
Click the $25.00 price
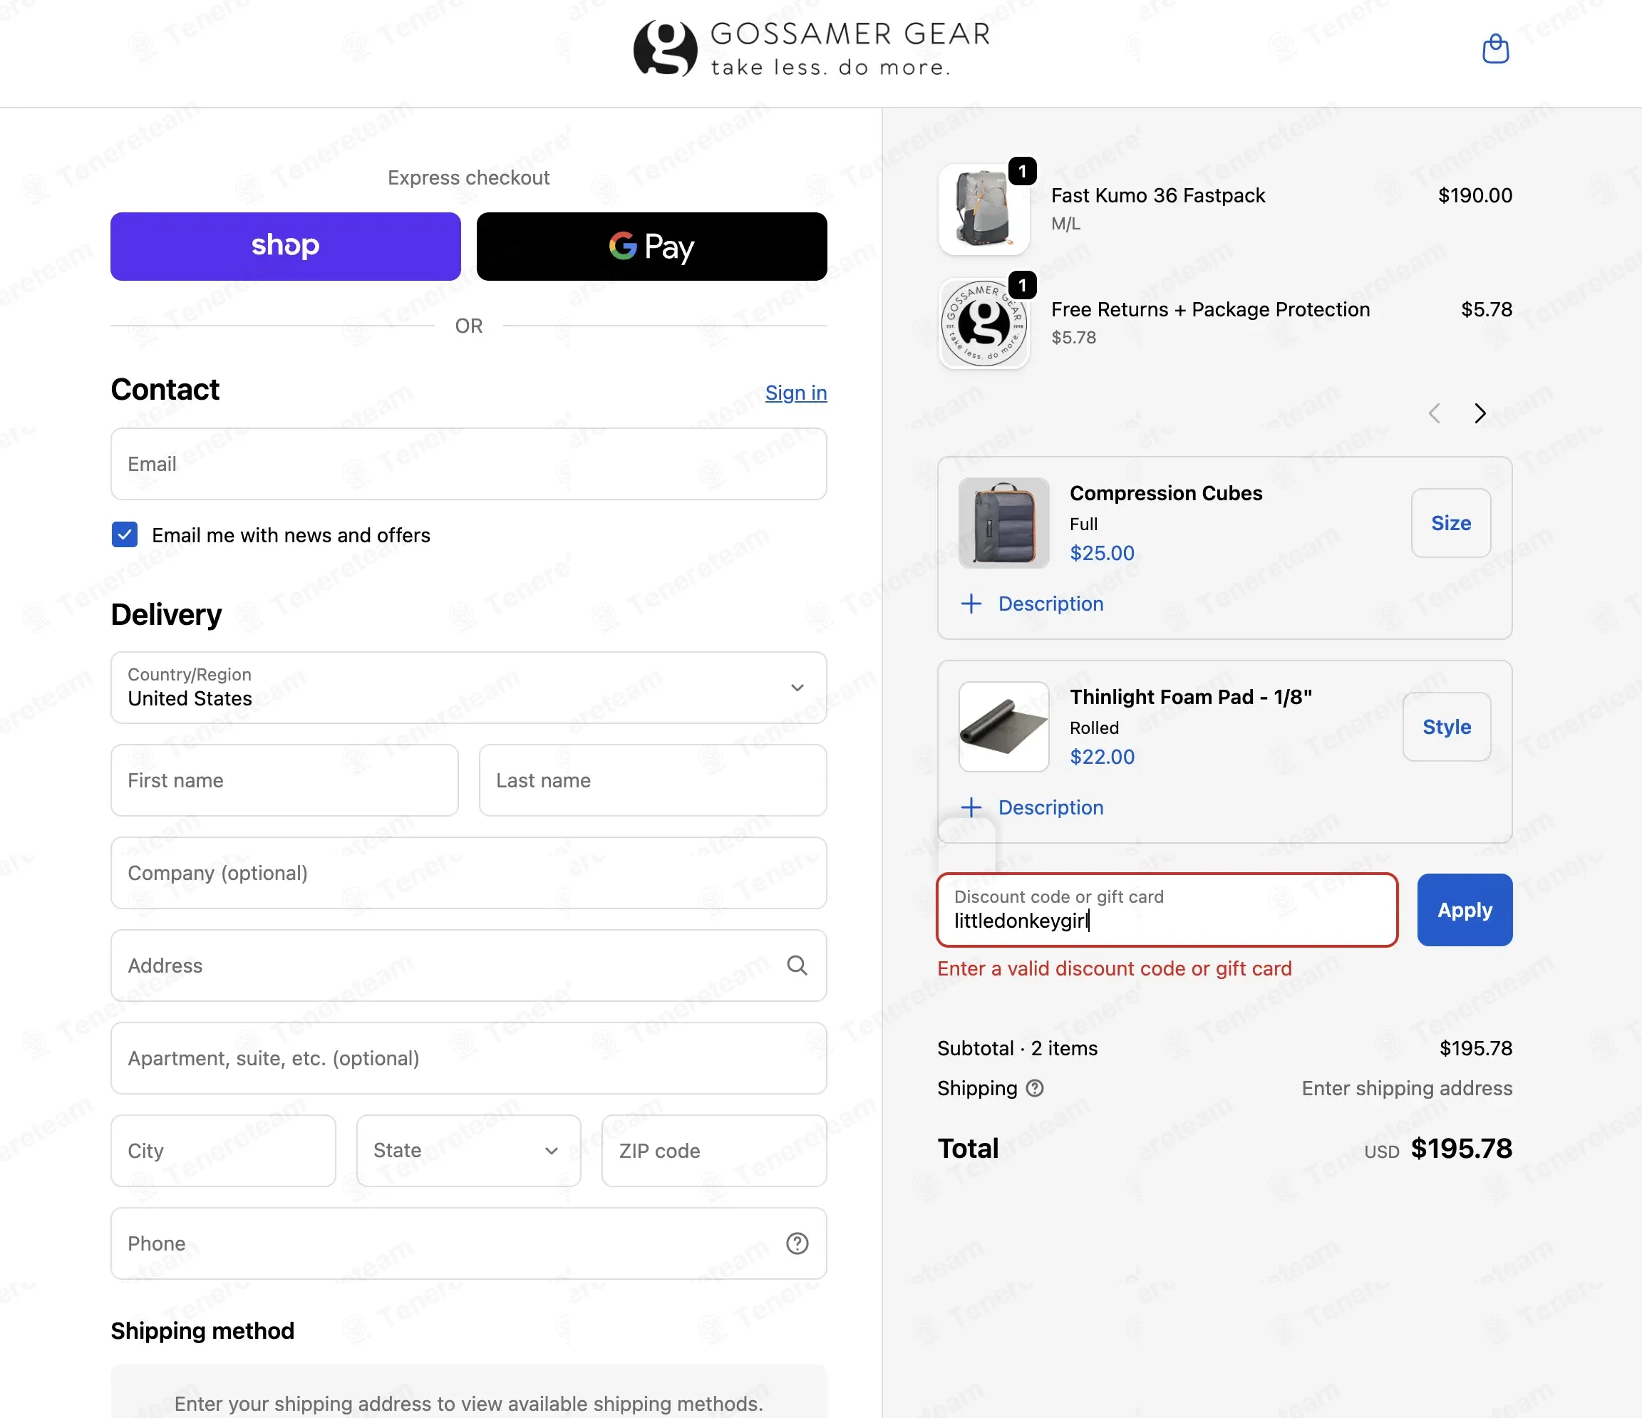(1102, 553)
